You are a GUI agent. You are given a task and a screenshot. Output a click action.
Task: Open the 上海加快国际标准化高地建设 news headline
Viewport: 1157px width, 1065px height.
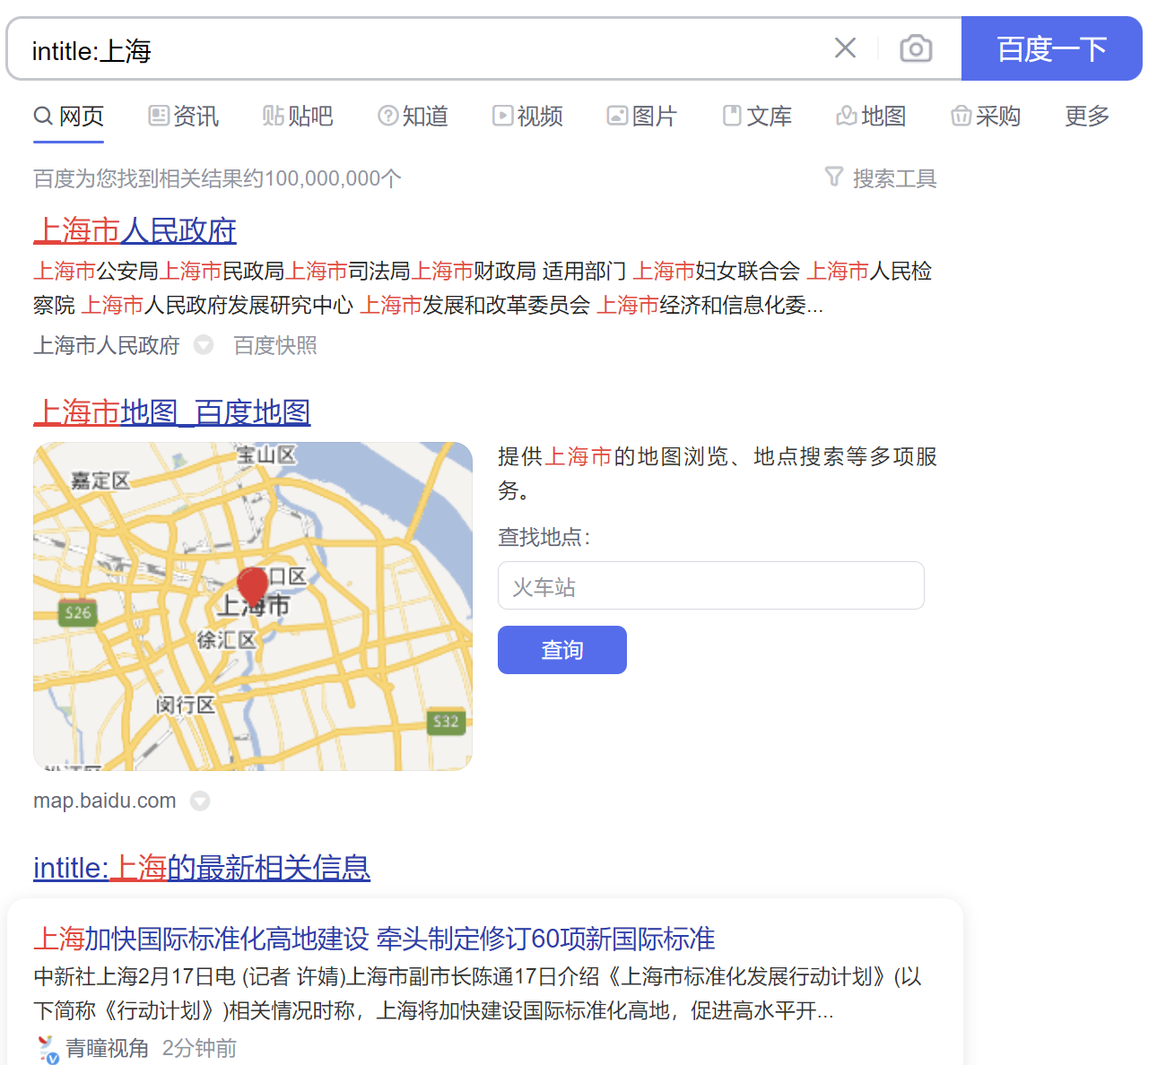374,939
